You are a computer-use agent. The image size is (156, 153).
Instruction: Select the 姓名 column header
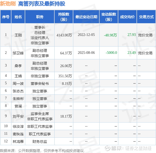point(18,17)
